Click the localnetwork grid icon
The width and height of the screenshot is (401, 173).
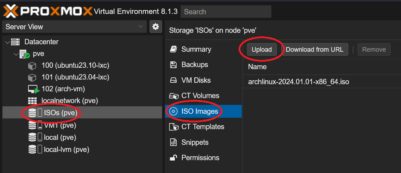(x=32, y=101)
